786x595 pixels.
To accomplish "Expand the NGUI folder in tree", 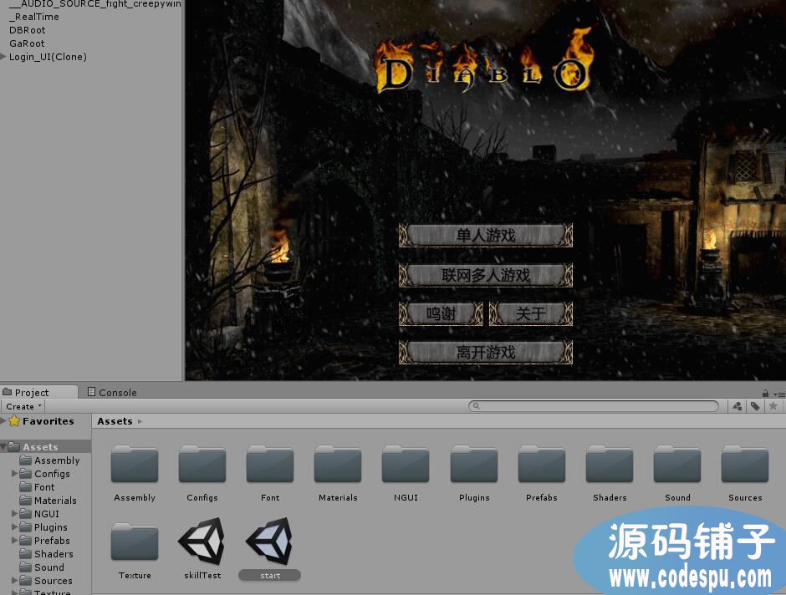I will tap(14, 513).
